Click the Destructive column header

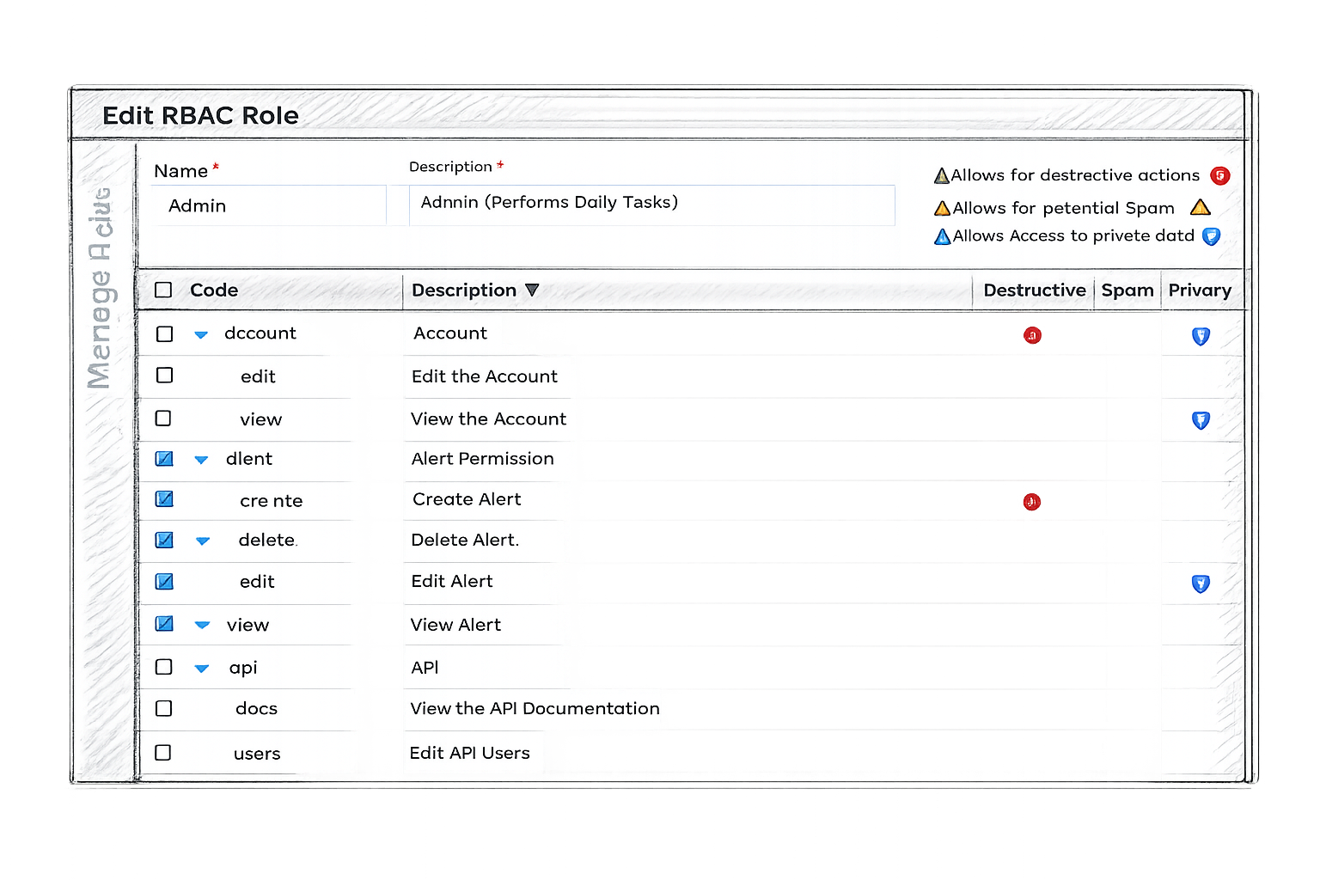(x=1034, y=290)
